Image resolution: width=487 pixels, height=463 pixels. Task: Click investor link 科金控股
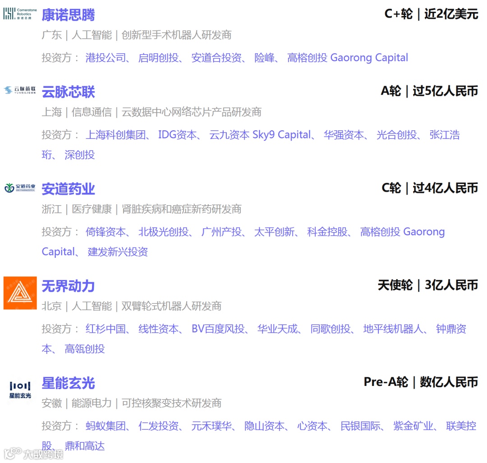pyautogui.click(x=327, y=232)
